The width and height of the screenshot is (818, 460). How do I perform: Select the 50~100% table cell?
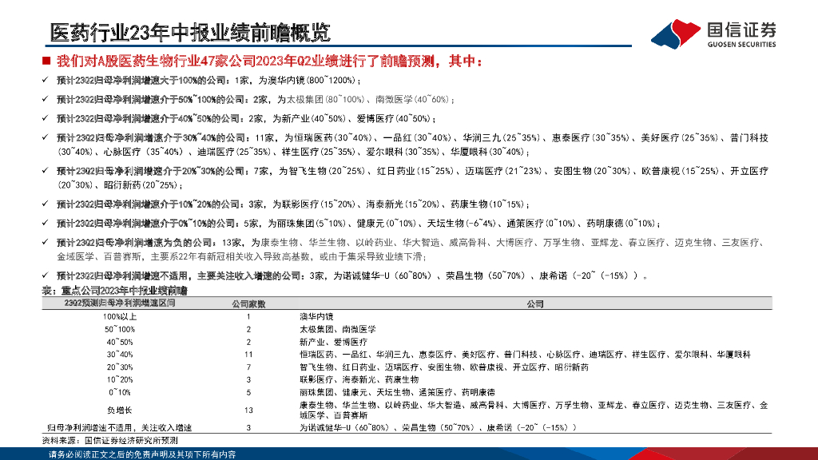pyautogui.click(x=120, y=330)
